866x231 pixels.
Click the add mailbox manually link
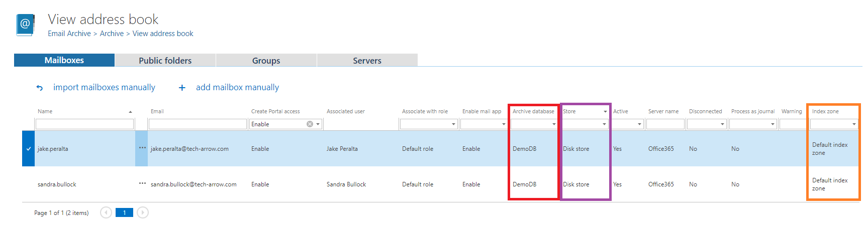(x=237, y=88)
